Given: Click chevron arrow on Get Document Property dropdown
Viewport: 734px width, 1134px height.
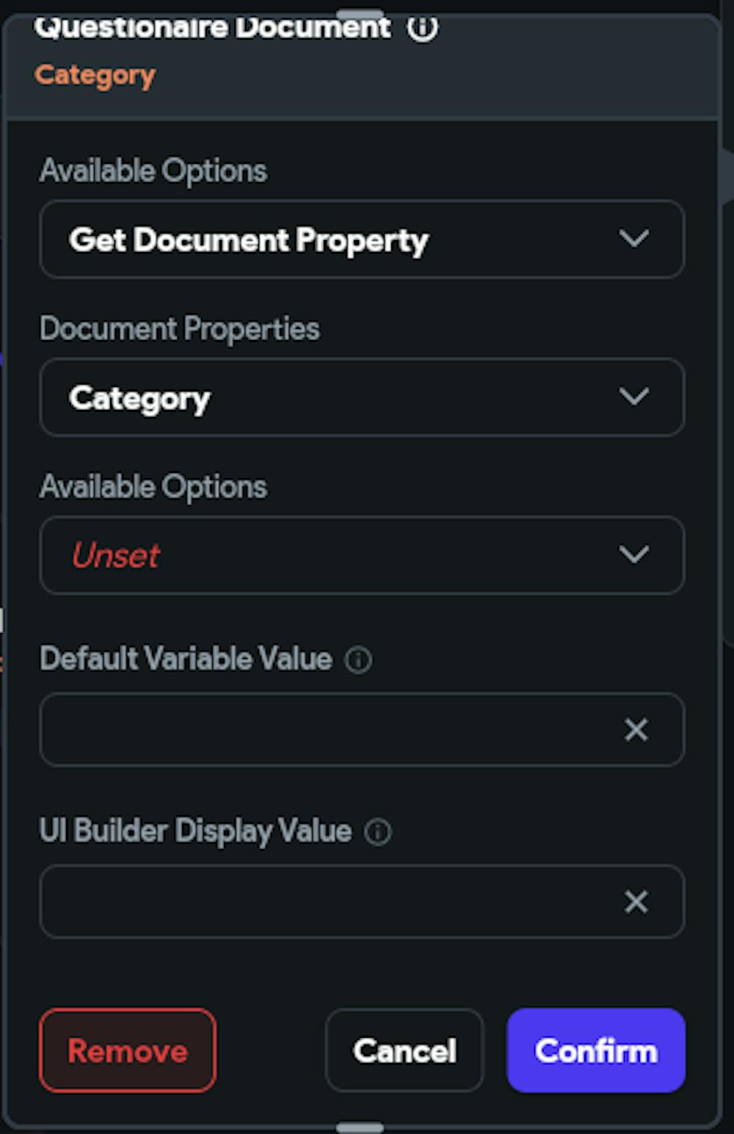Looking at the screenshot, I should (x=633, y=239).
